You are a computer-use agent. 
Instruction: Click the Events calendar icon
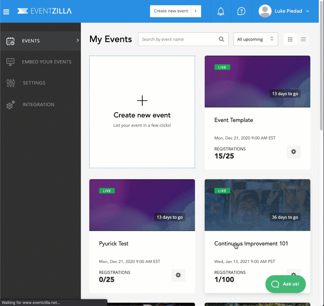[x=10, y=41]
